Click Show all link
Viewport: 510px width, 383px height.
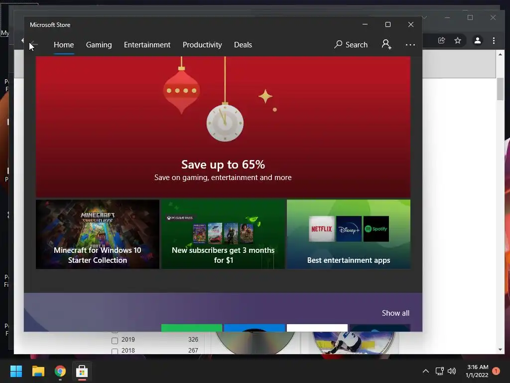coord(395,313)
